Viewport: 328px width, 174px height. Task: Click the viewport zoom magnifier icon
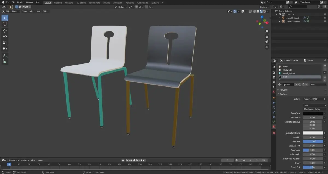tap(267, 31)
